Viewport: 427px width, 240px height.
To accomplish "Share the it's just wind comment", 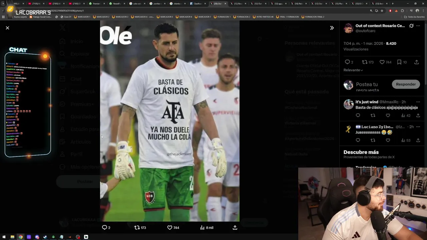I will click(418, 115).
